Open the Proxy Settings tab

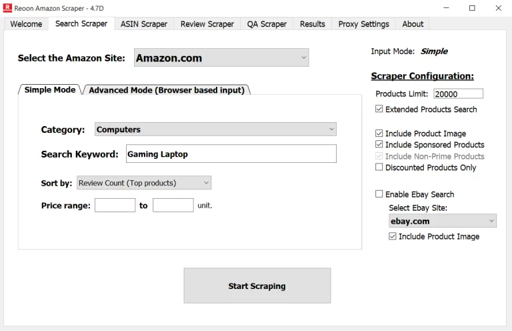tap(363, 24)
